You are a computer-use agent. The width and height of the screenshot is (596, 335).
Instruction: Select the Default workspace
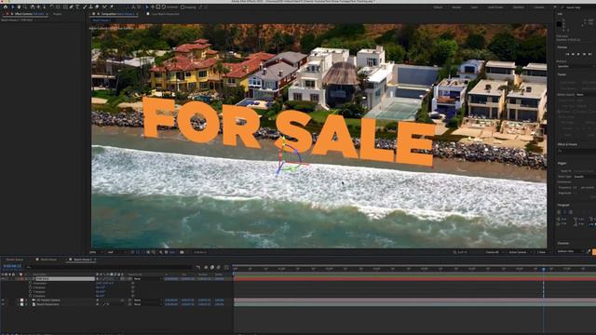coord(439,7)
